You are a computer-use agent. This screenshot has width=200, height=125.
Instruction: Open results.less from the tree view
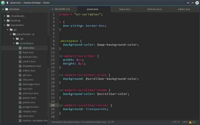(x=30, y=111)
